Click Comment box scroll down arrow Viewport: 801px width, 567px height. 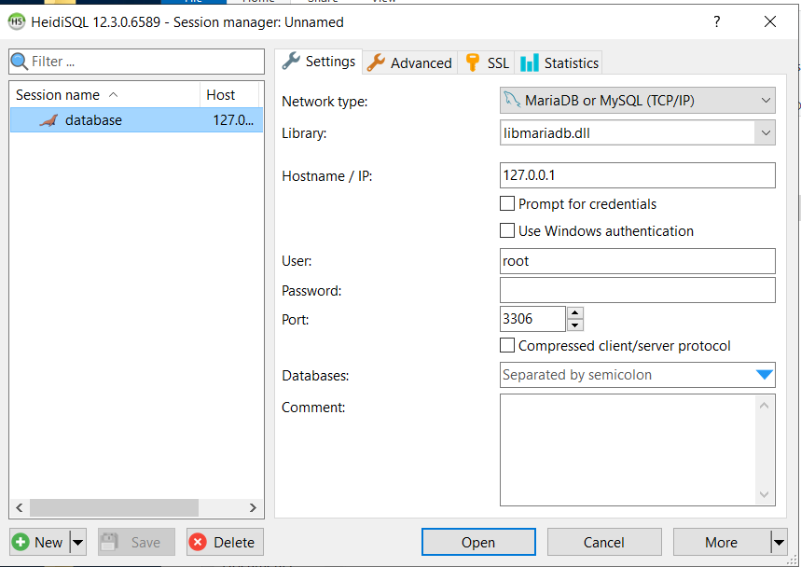point(765,494)
